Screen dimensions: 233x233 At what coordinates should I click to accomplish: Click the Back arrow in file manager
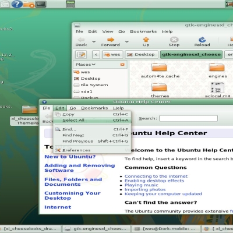click(81, 42)
